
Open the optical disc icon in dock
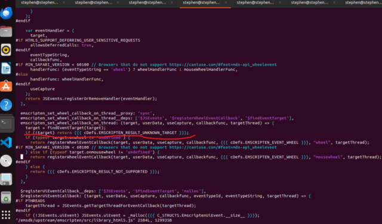click(6, 160)
